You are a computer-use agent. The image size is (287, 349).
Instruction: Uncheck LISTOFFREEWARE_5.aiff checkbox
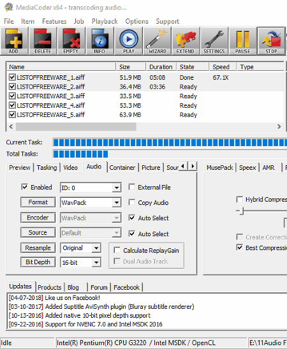point(12,115)
